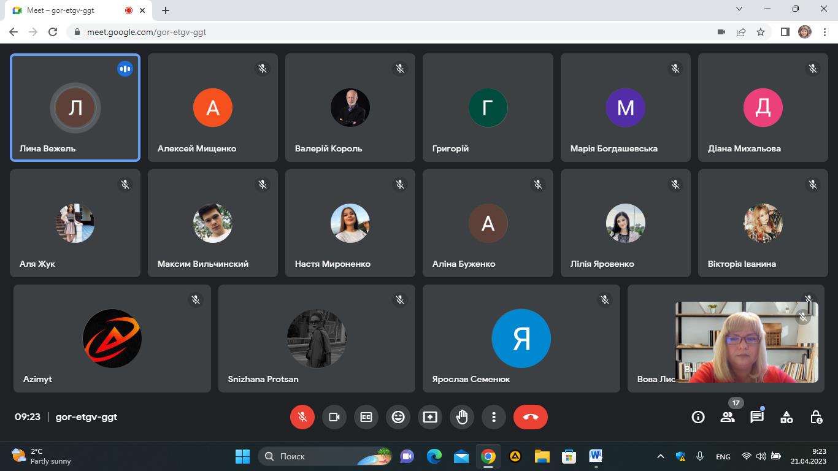Select Максим Вильчинский avatar photo
838x471 pixels.
click(x=213, y=223)
